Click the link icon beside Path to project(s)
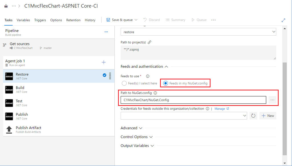 149,42
